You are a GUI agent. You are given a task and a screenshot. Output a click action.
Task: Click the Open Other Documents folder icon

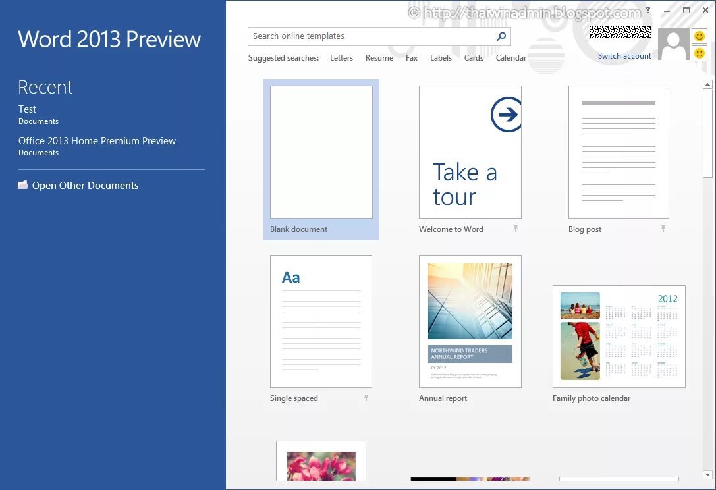click(x=23, y=185)
